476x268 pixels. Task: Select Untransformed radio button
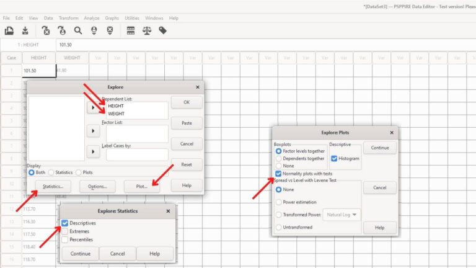278,227
